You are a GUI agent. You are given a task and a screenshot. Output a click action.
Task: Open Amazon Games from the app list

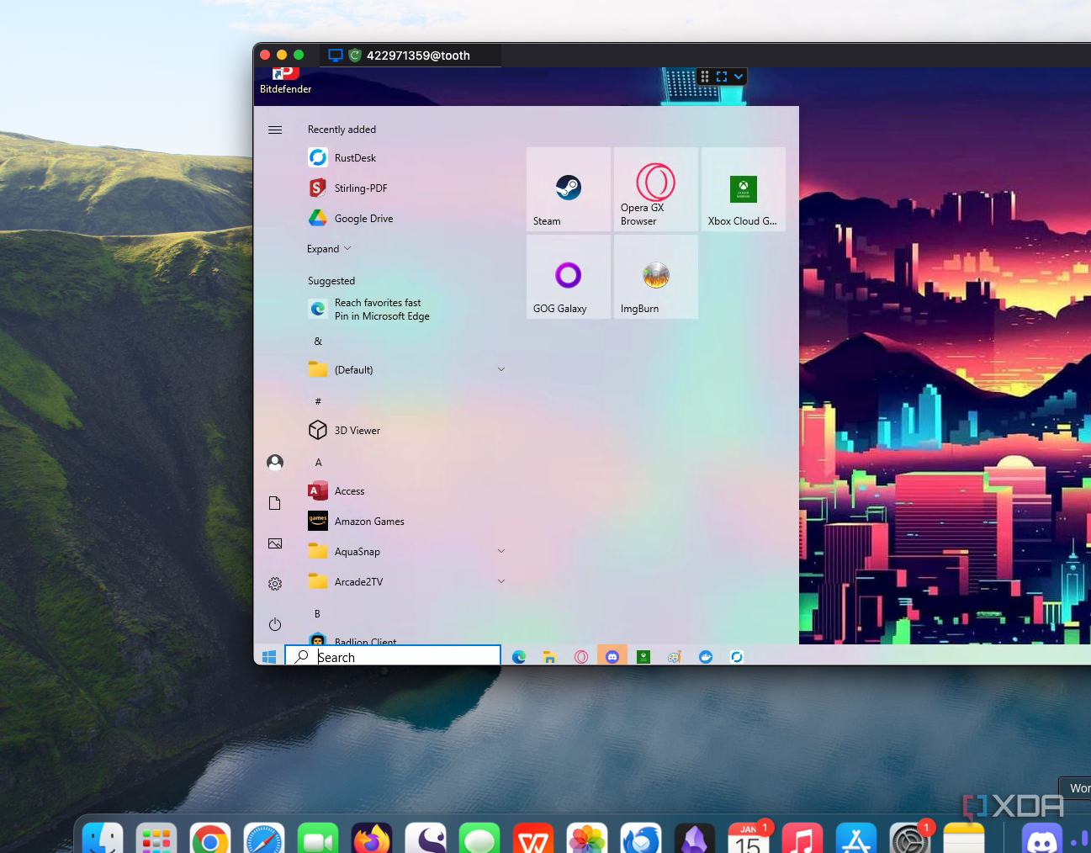407,522
